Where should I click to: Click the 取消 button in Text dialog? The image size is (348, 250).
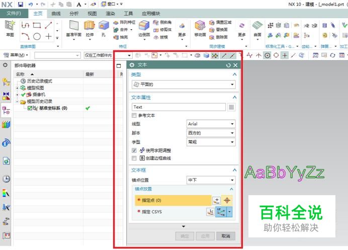click(226, 236)
